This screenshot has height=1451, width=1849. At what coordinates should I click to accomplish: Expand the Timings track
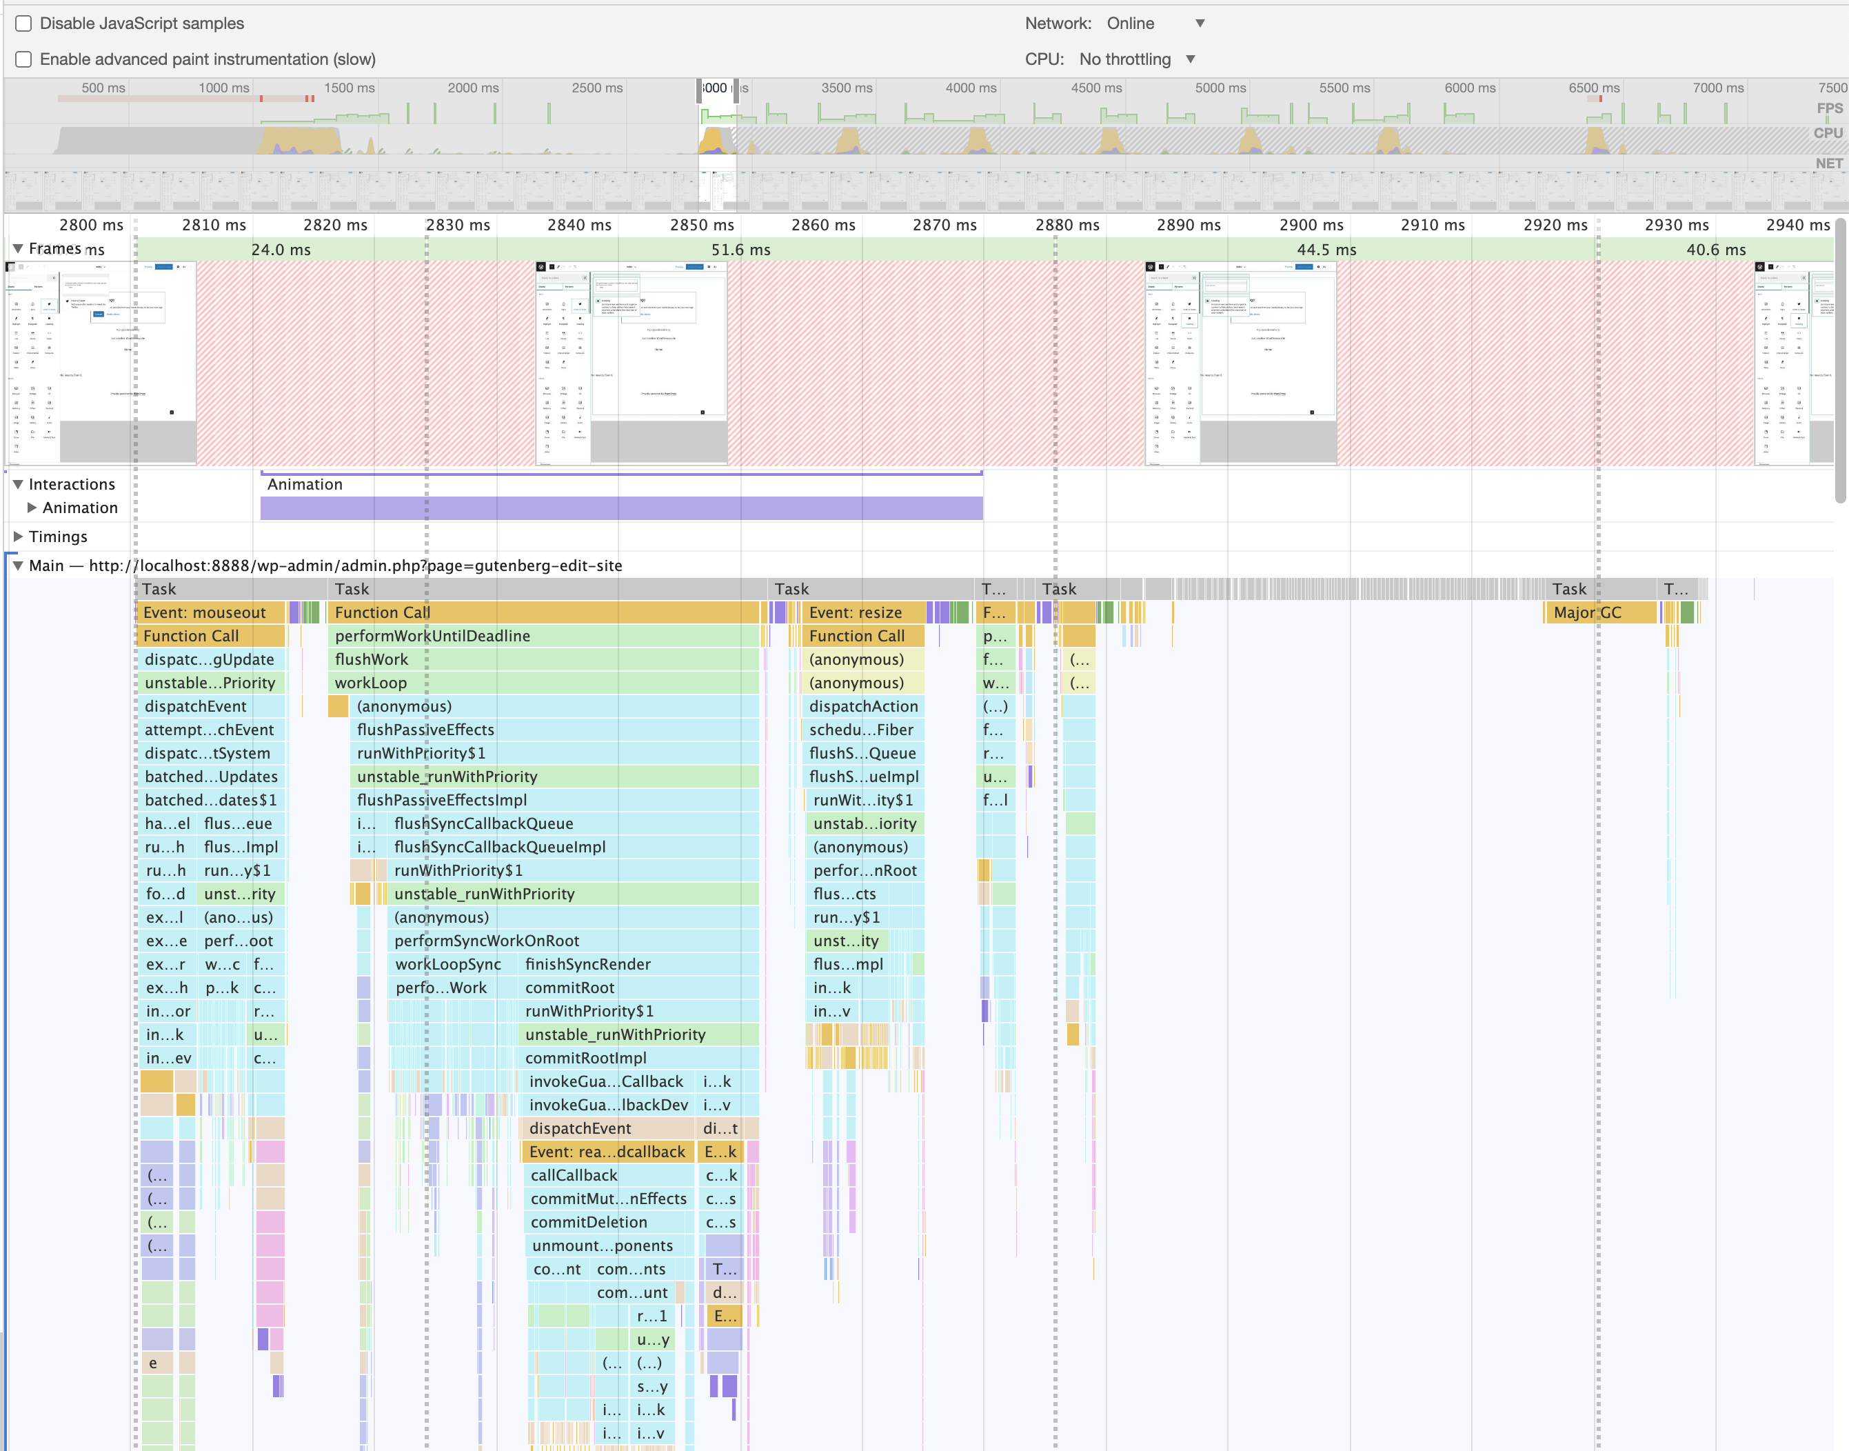[x=18, y=537]
